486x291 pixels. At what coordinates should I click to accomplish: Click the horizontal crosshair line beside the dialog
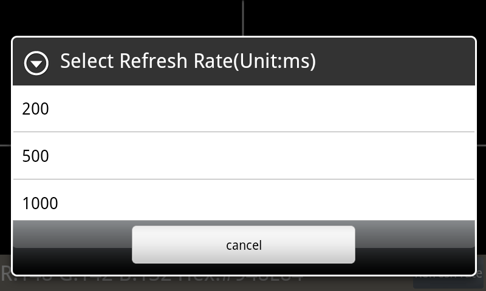coord(5,145)
